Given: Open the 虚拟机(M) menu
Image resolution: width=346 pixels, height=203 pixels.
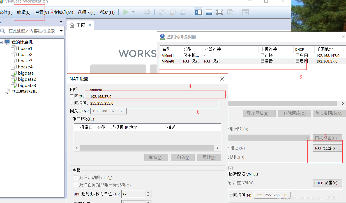Looking at the screenshot, I should (x=63, y=12).
